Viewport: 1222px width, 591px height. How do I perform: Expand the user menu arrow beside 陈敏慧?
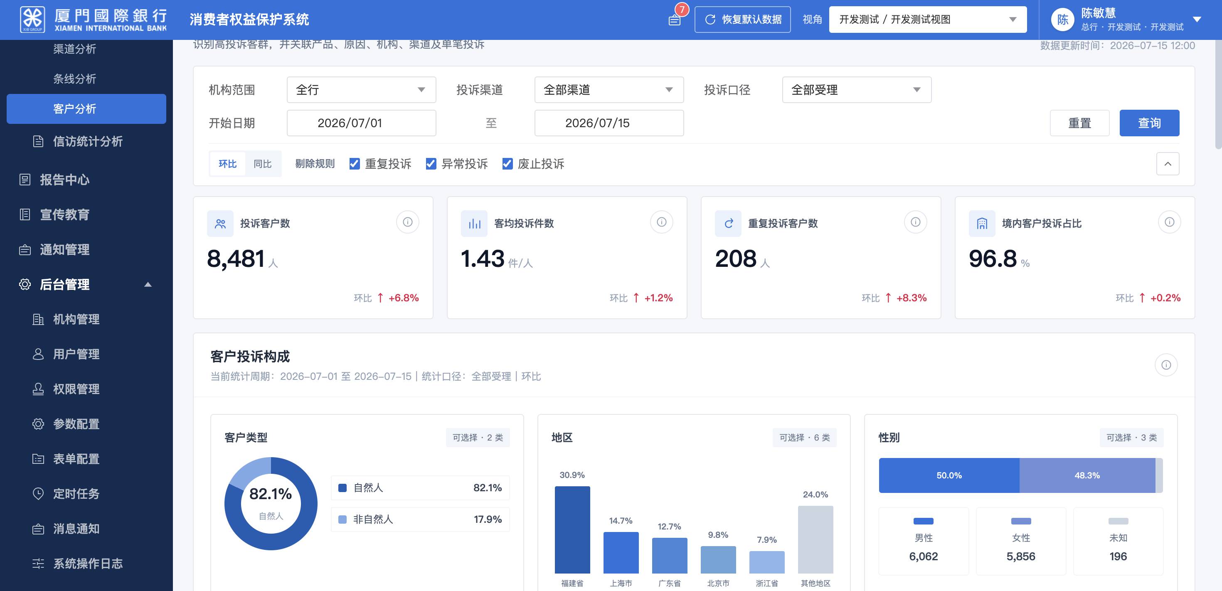[1197, 20]
